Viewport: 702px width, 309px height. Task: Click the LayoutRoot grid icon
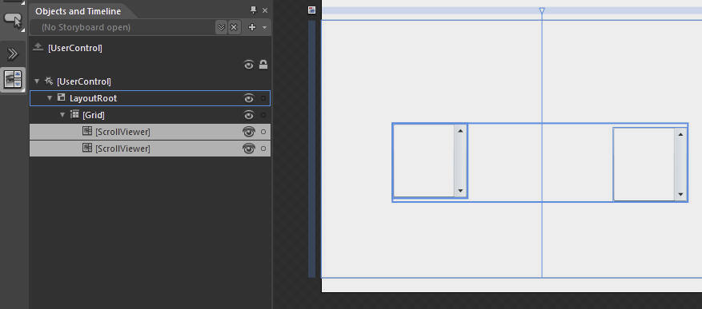coord(62,97)
